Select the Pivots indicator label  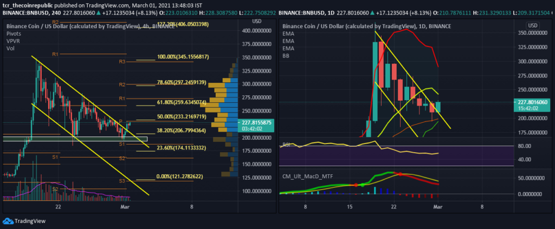(14, 34)
